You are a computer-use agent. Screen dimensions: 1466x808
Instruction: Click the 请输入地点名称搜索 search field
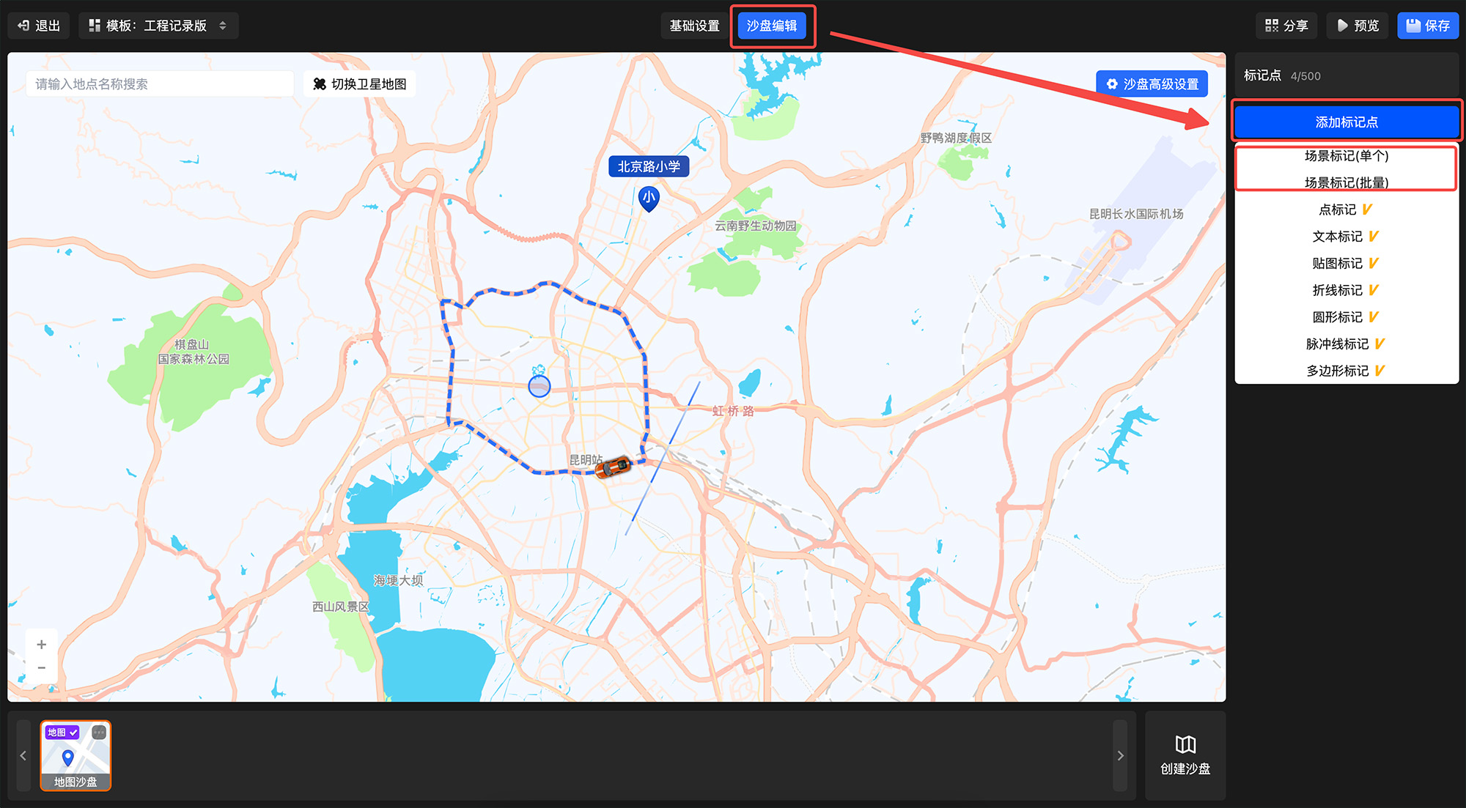click(160, 84)
